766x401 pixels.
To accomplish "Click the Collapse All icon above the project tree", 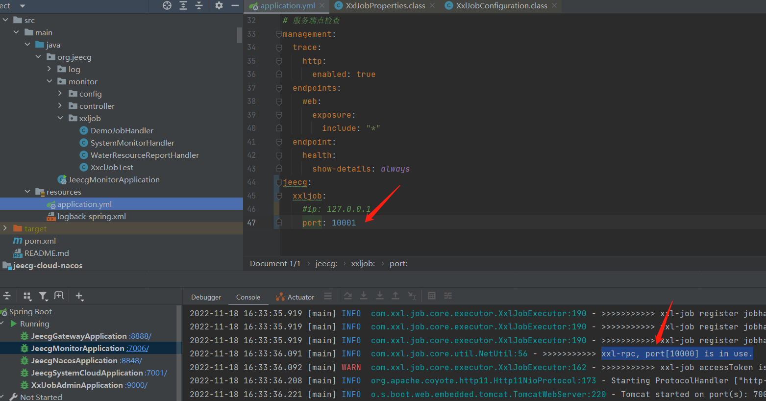I will coord(199,6).
